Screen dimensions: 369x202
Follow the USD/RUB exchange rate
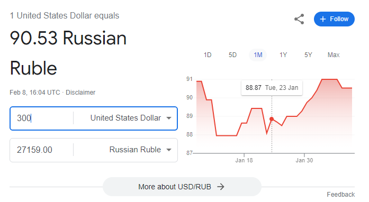[334, 19]
